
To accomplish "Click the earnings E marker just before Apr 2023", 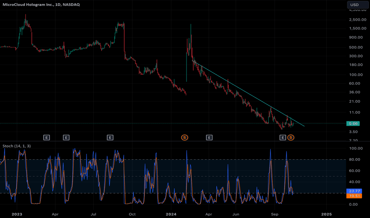I will 46,138.
